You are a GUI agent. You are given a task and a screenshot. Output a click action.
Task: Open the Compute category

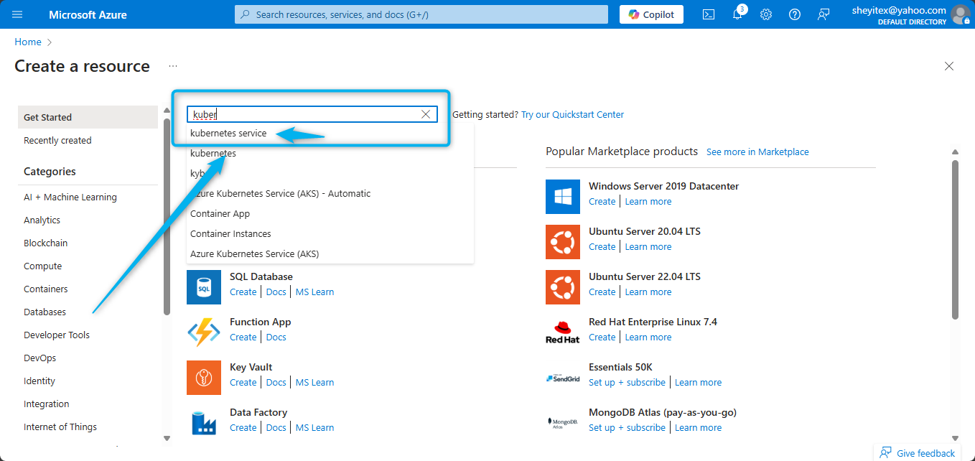pos(42,266)
